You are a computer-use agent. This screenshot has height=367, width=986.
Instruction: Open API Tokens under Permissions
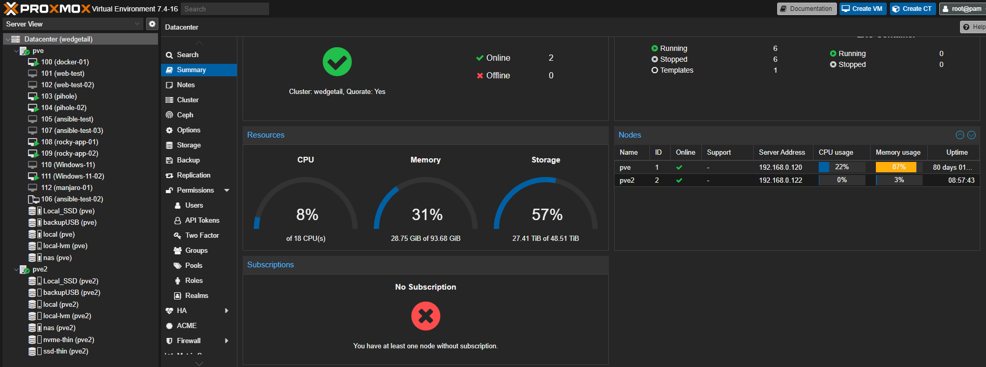pos(202,220)
